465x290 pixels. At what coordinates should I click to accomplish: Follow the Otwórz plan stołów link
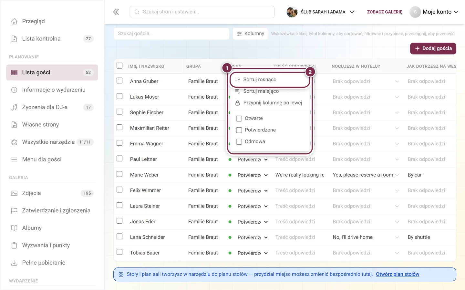pos(398,274)
